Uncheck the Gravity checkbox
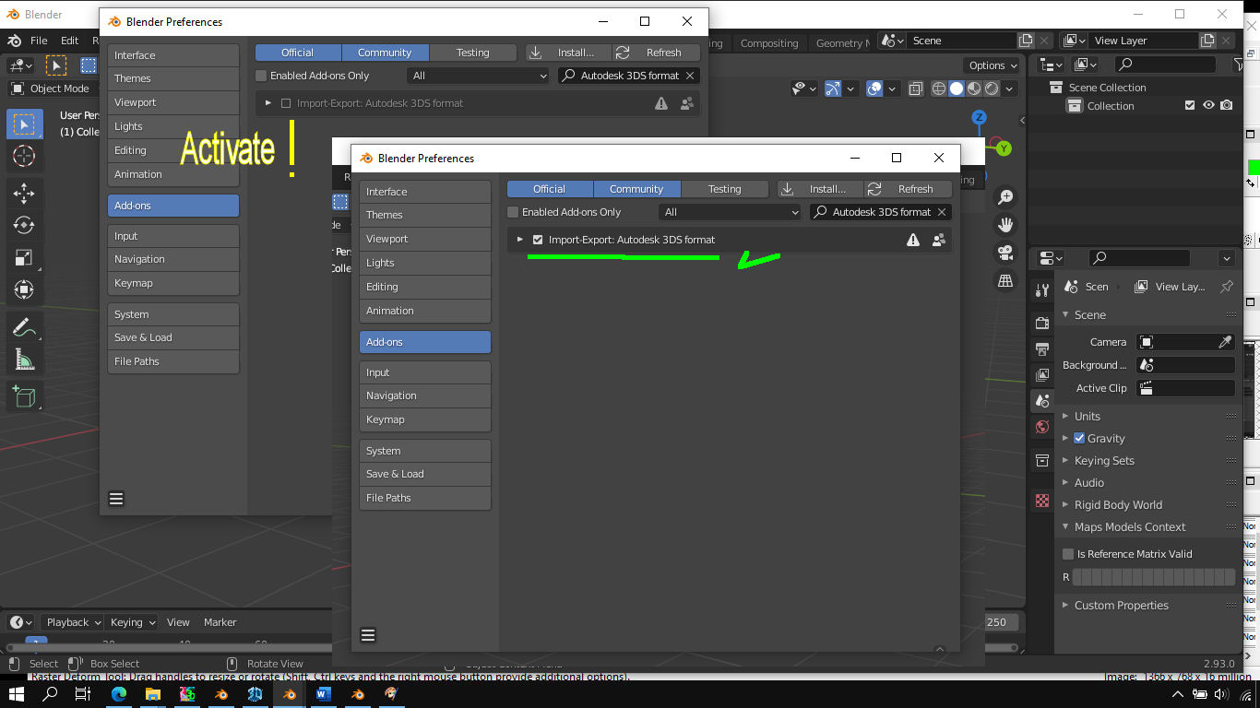The image size is (1260, 708). (x=1079, y=438)
